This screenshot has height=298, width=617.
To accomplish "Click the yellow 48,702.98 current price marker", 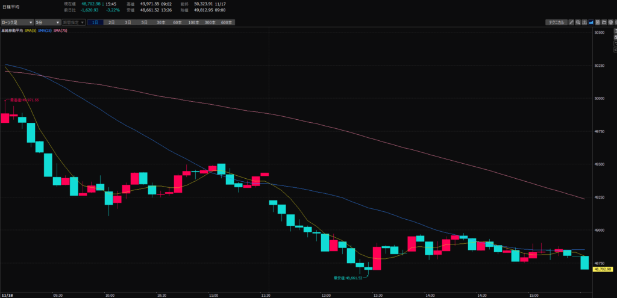I will pos(603,269).
